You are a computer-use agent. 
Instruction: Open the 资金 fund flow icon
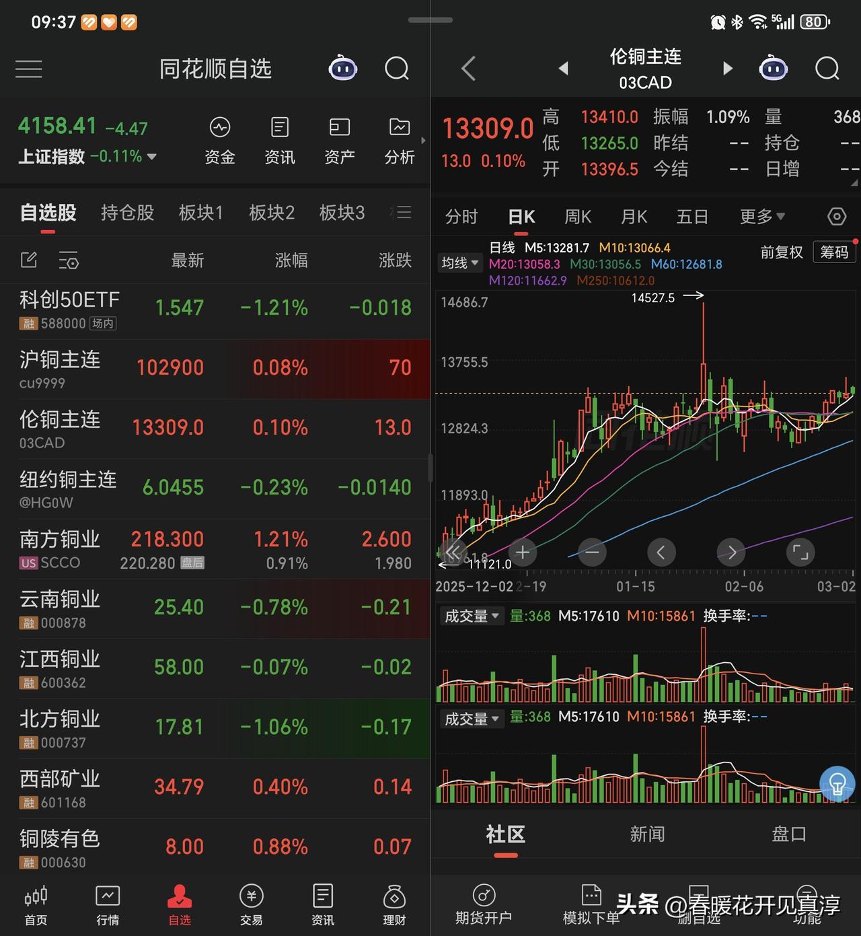click(x=220, y=141)
